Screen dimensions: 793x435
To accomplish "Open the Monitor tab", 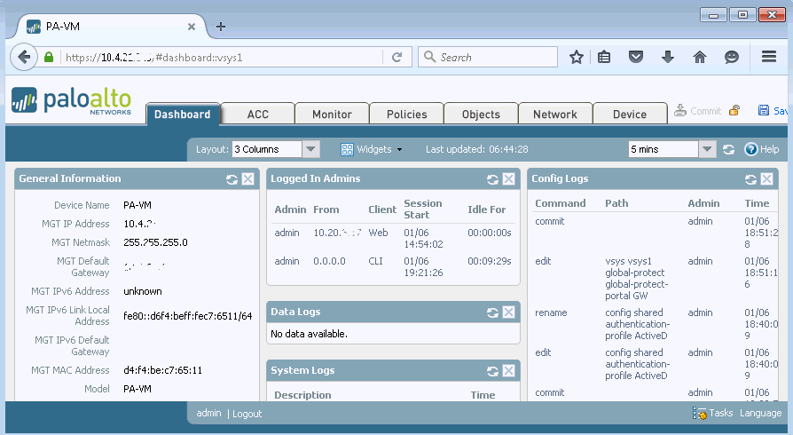I will pyautogui.click(x=332, y=115).
